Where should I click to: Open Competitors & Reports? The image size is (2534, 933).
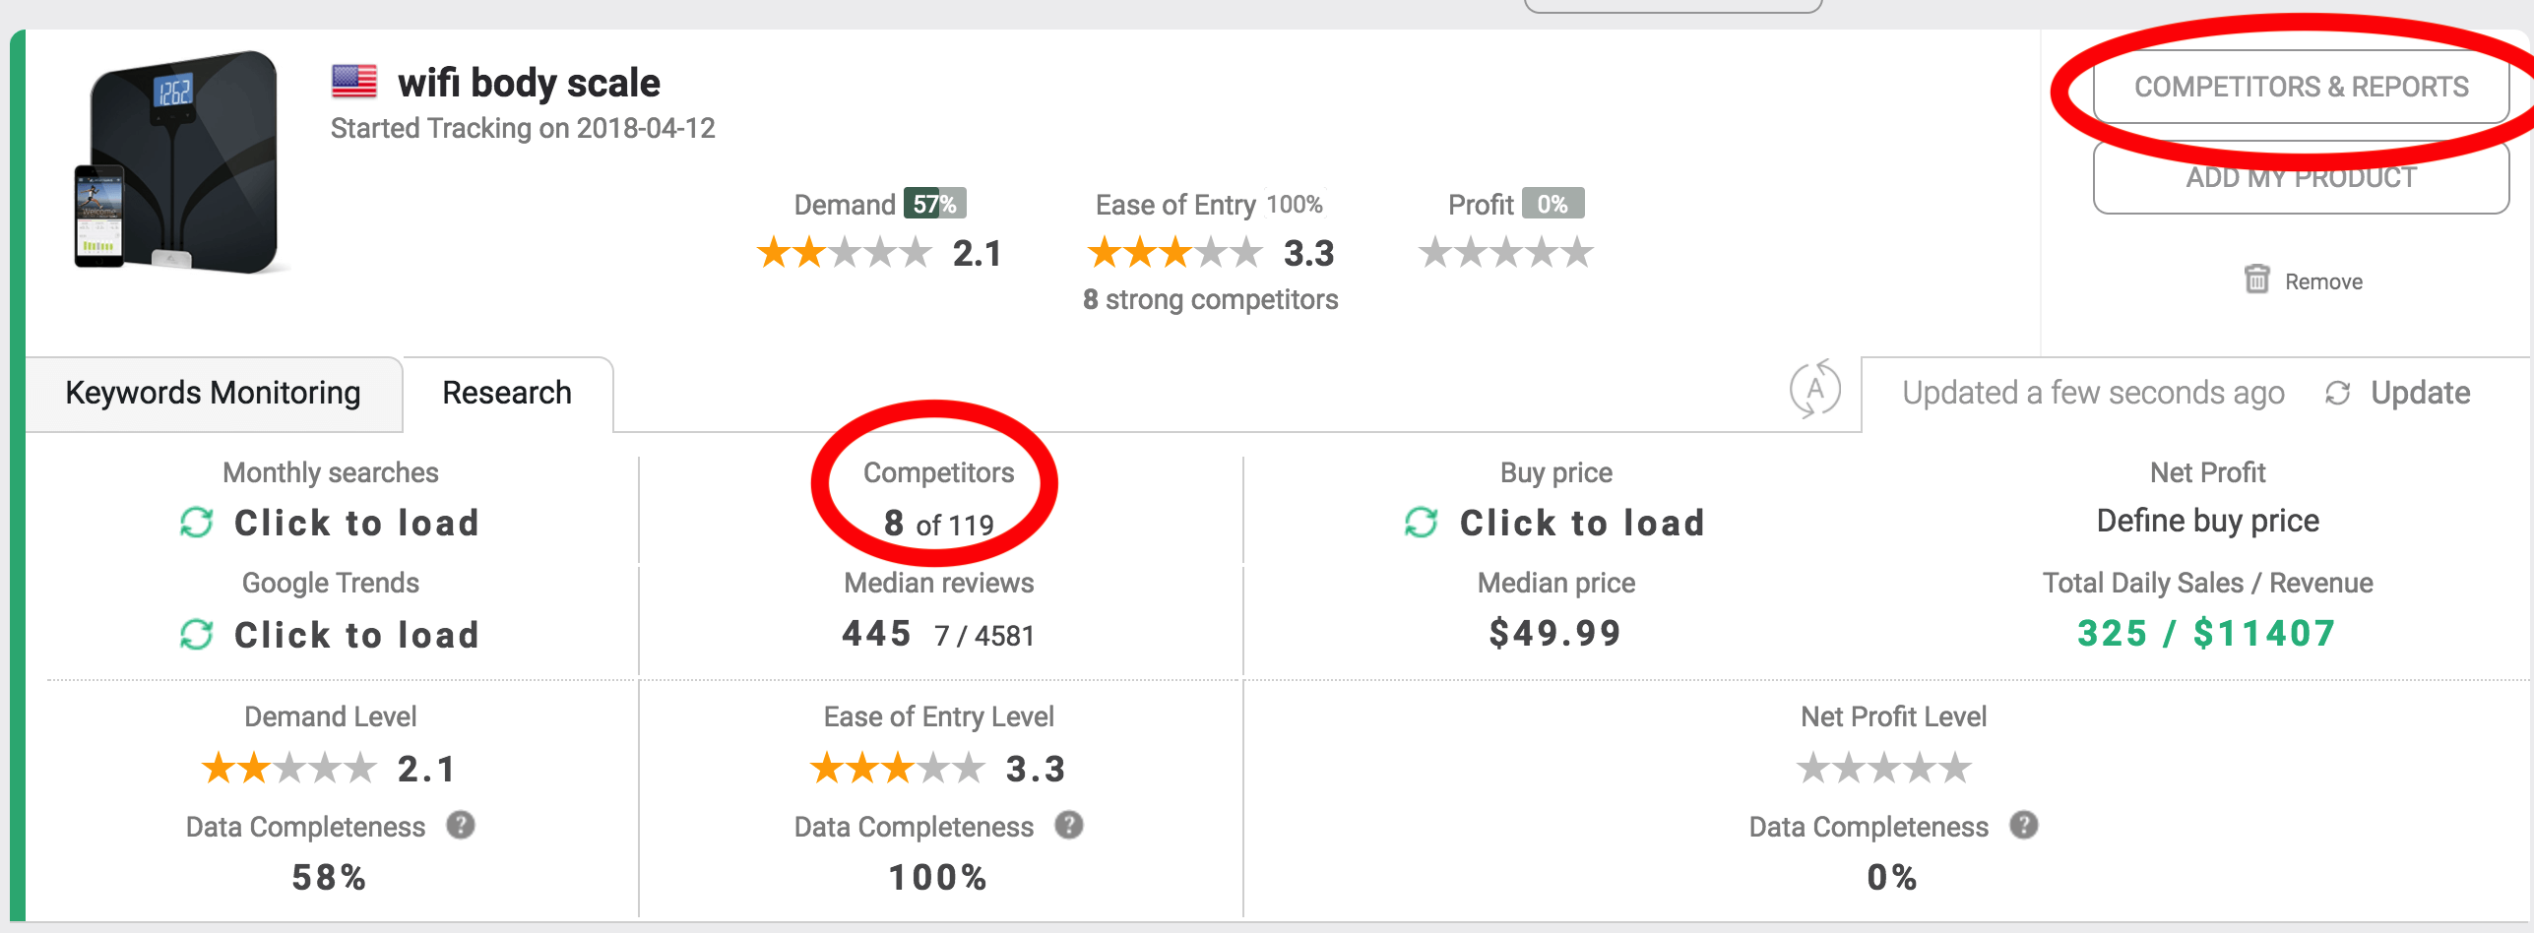click(x=2301, y=87)
